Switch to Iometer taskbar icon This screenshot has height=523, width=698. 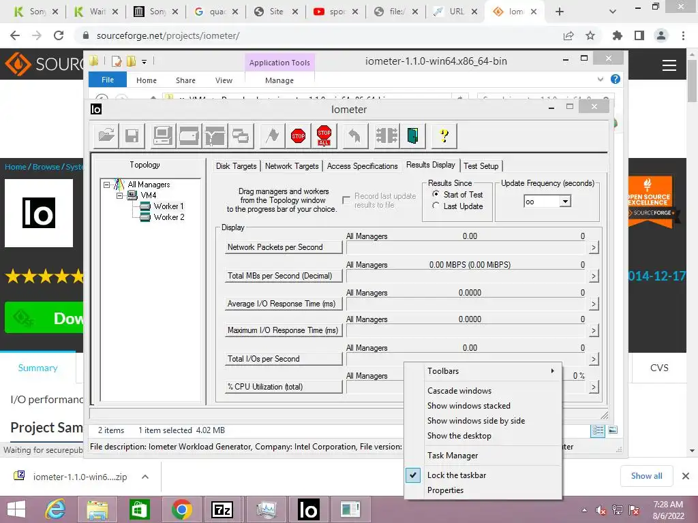click(x=308, y=509)
